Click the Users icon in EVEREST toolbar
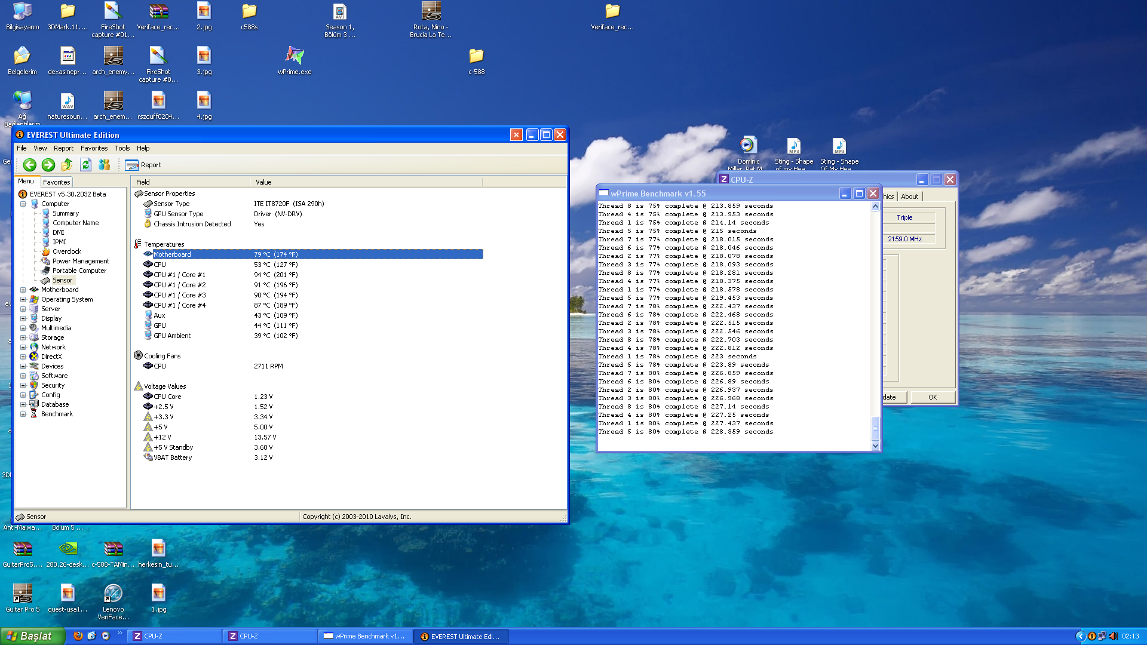 point(105,165)
